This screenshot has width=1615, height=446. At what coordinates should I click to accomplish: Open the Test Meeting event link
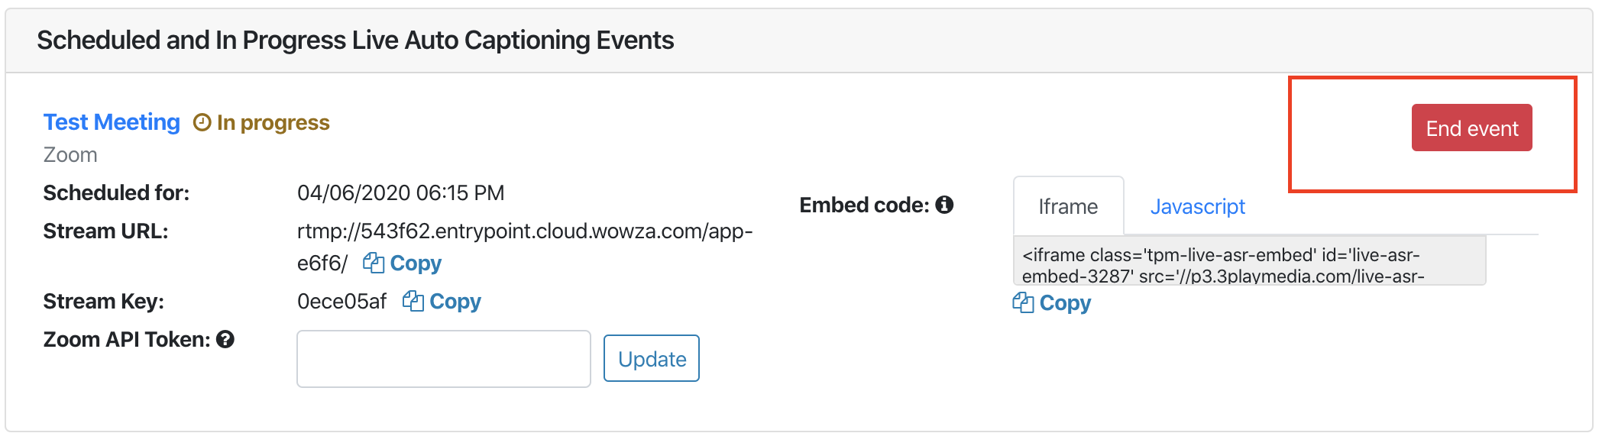click(112, 122)
